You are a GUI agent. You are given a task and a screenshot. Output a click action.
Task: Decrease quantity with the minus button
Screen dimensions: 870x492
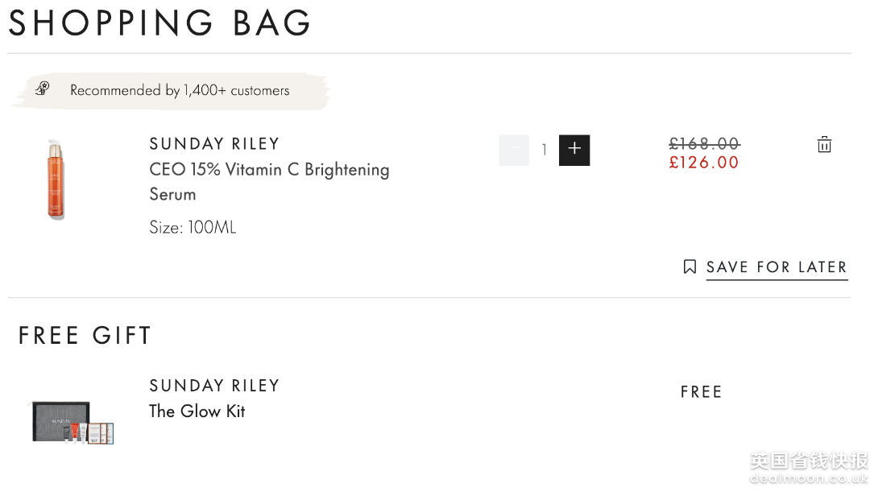click(x=514, y=150)
